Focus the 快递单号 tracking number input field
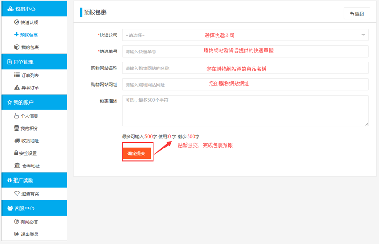 click(x=245, y=52)
